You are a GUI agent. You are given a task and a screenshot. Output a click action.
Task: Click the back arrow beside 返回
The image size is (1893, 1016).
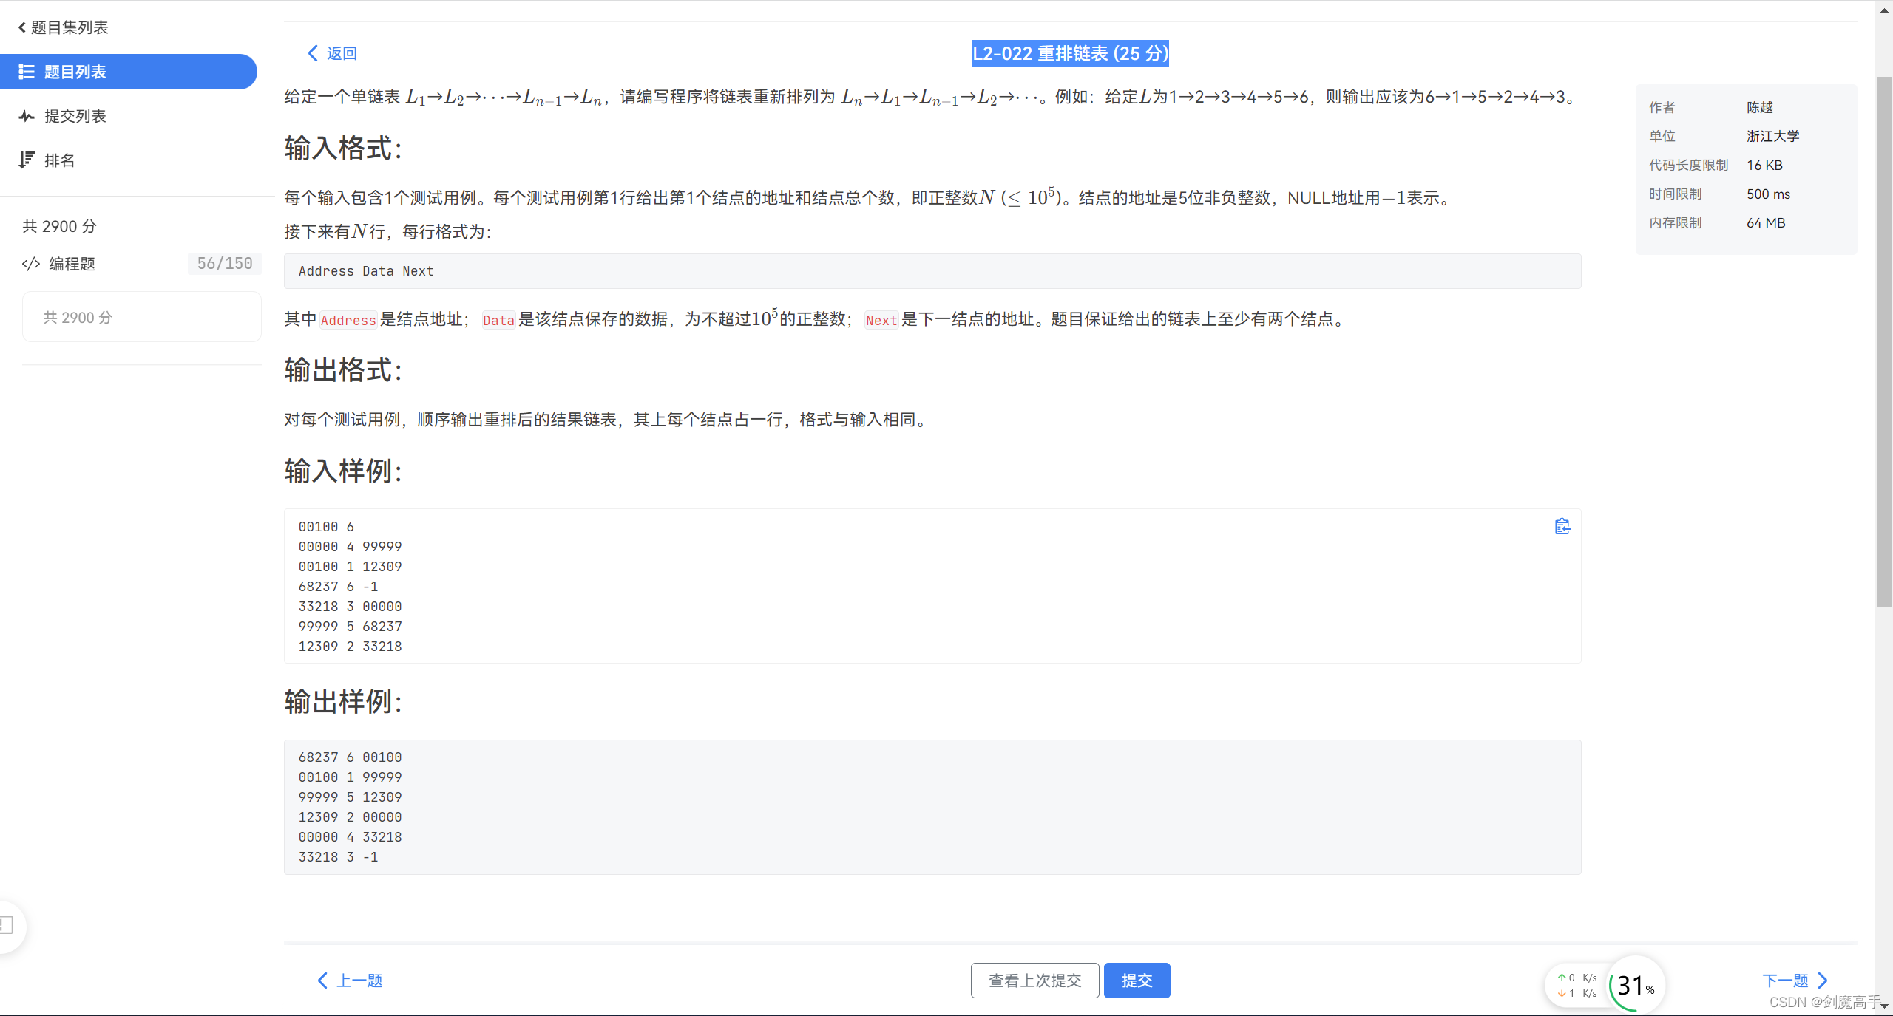[312, 53]
